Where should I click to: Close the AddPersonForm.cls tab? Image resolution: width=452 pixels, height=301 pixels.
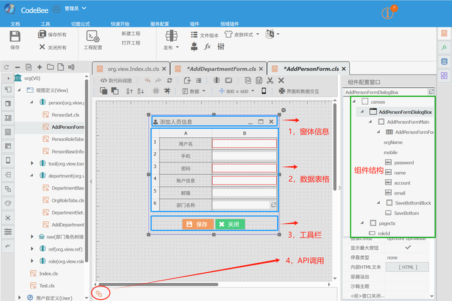343,69
